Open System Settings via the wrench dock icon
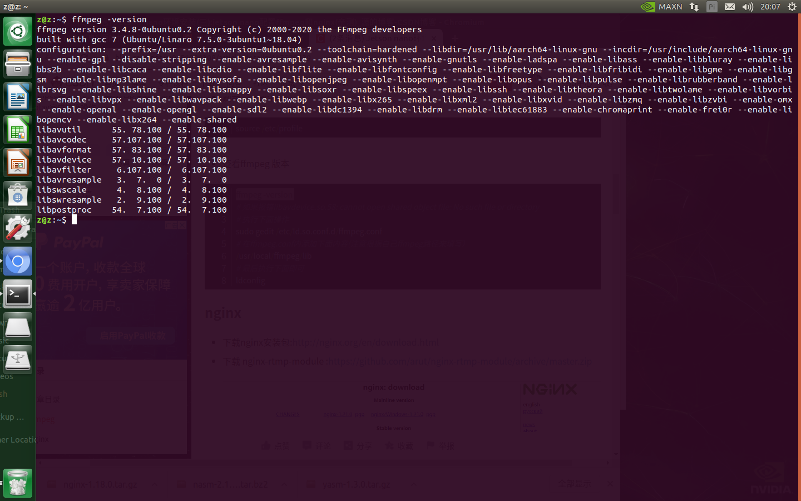This screenshot has height=501, width=801. [x=18, y=228]
